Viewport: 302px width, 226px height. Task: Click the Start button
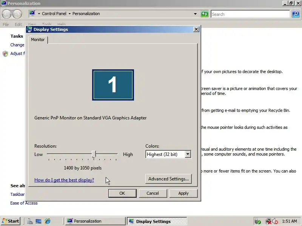tap(11, 221)
